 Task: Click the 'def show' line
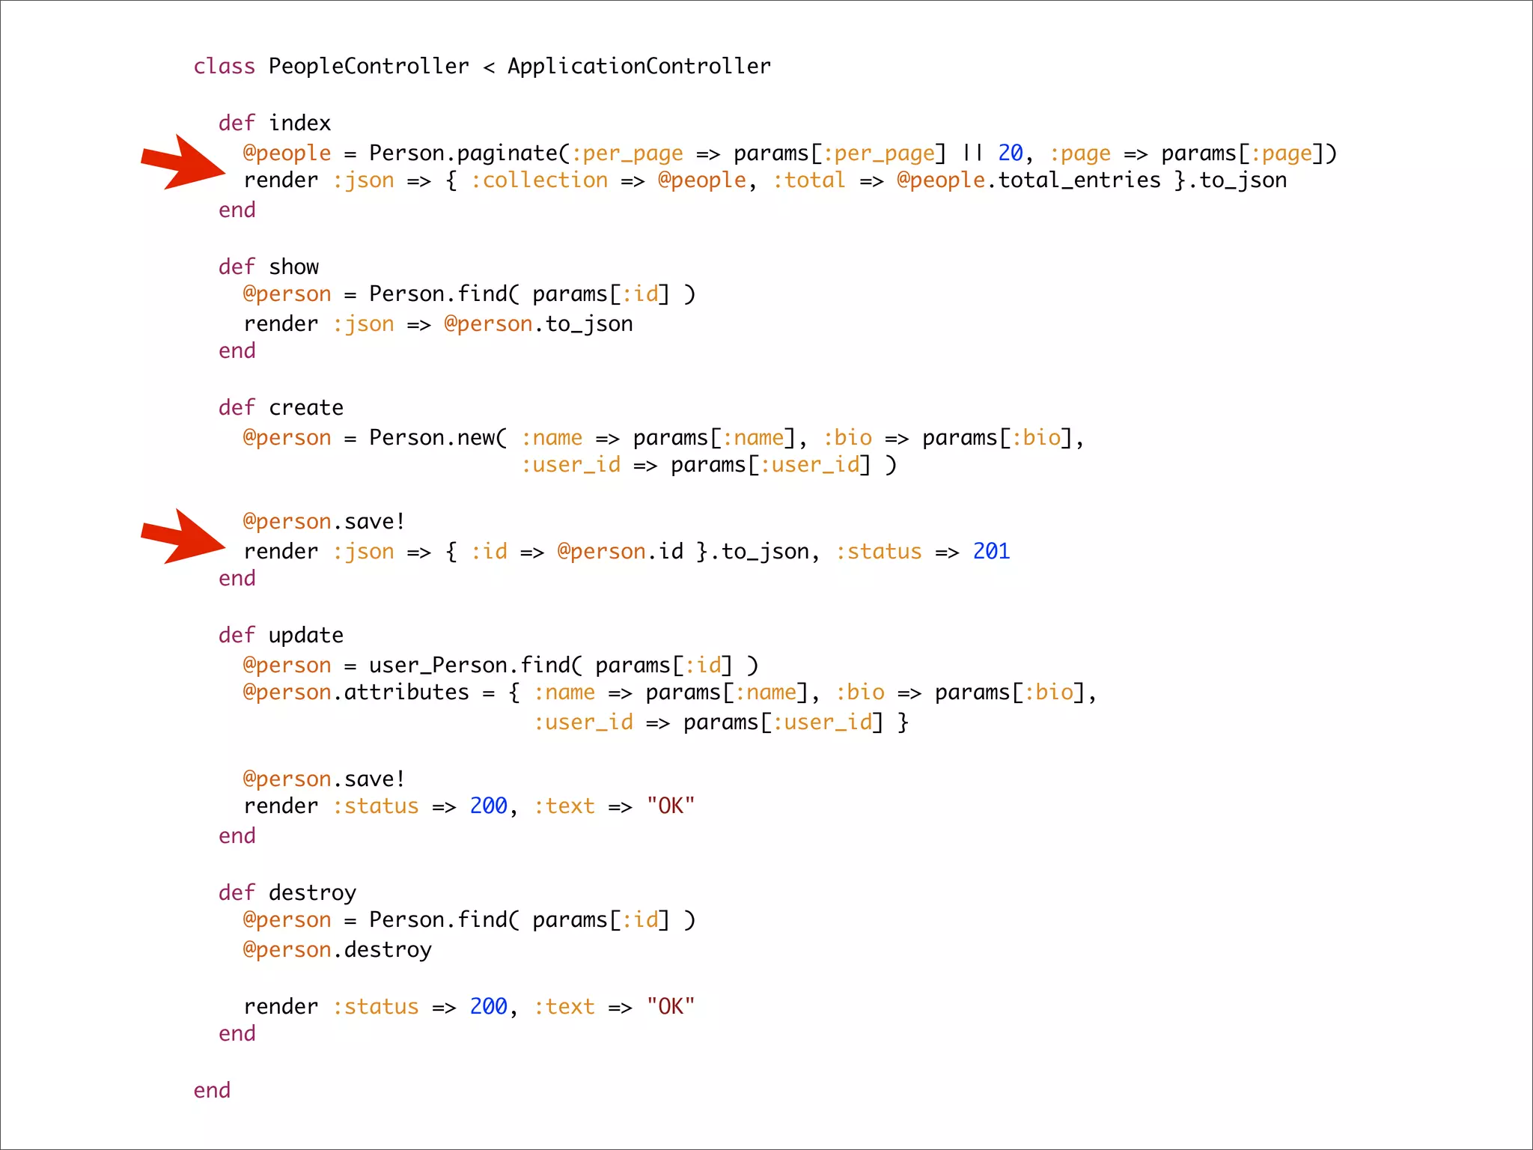coord(269,267)
